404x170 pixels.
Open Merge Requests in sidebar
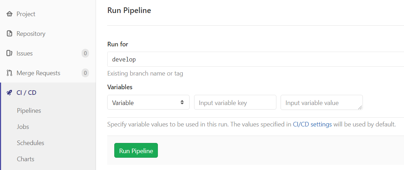(x=38, y=73)
